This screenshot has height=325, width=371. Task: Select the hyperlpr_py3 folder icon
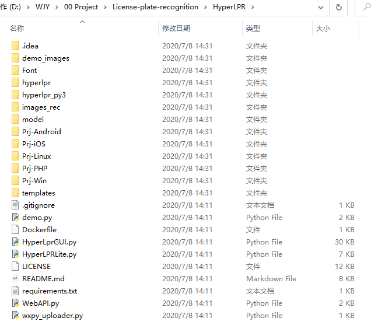(15, 95)
